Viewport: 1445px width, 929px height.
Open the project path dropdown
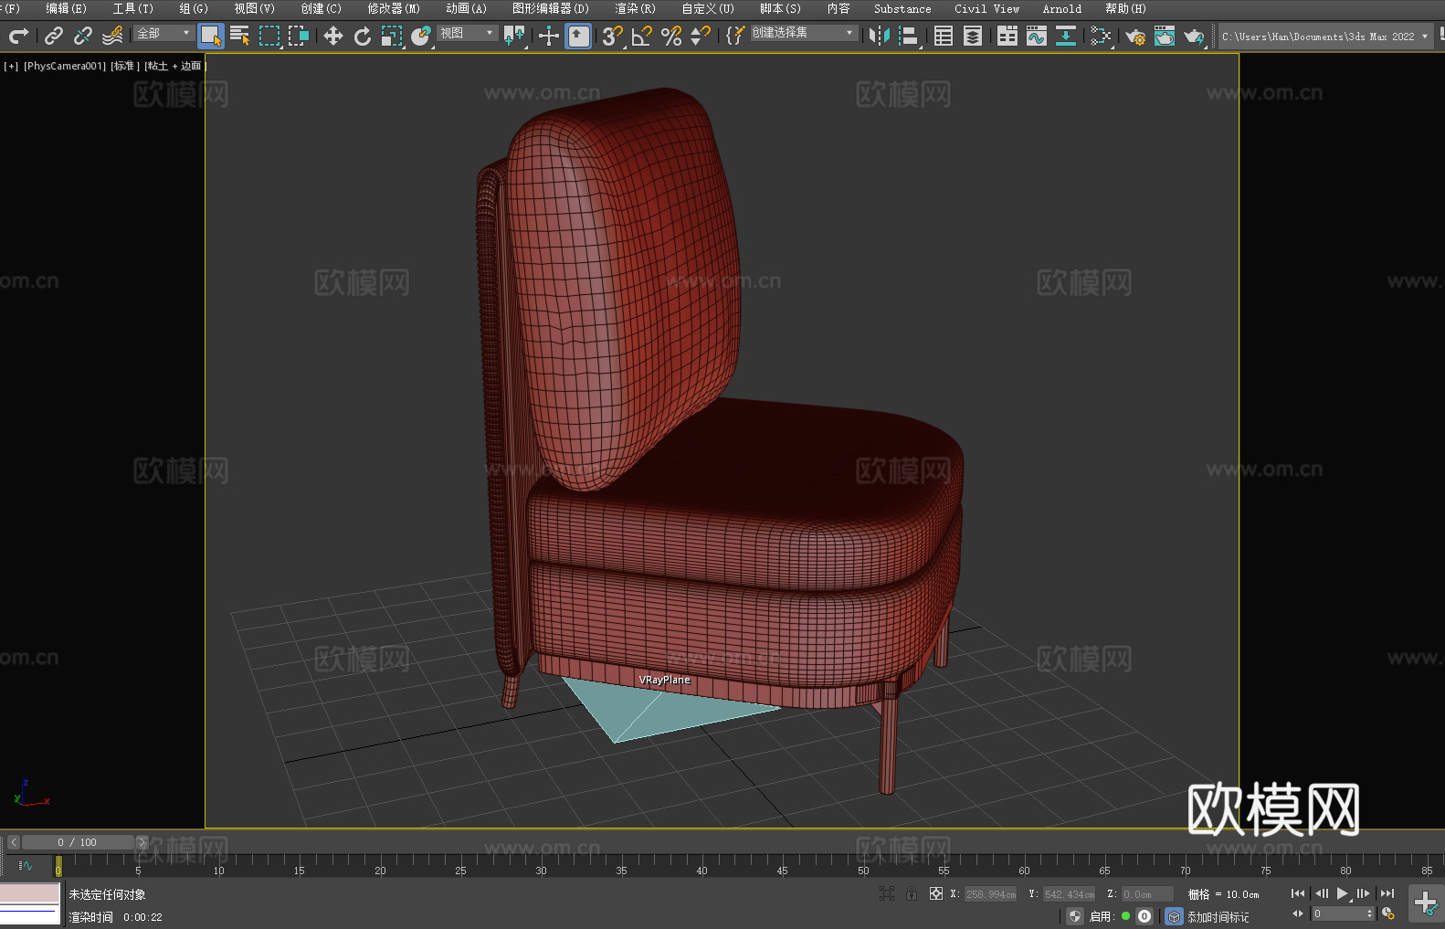pyautogui.click(x=1325, y=37)
